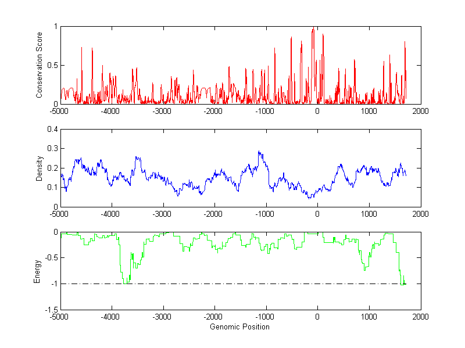Image resolution: width=465 pixels, height=348 pixels.
Task: Click the blue density minimum near position -100
Action: 310,198
